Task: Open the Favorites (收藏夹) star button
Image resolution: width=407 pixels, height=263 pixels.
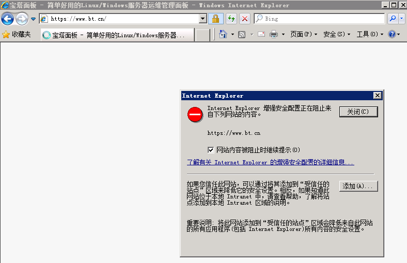Action: click(17, 35)
